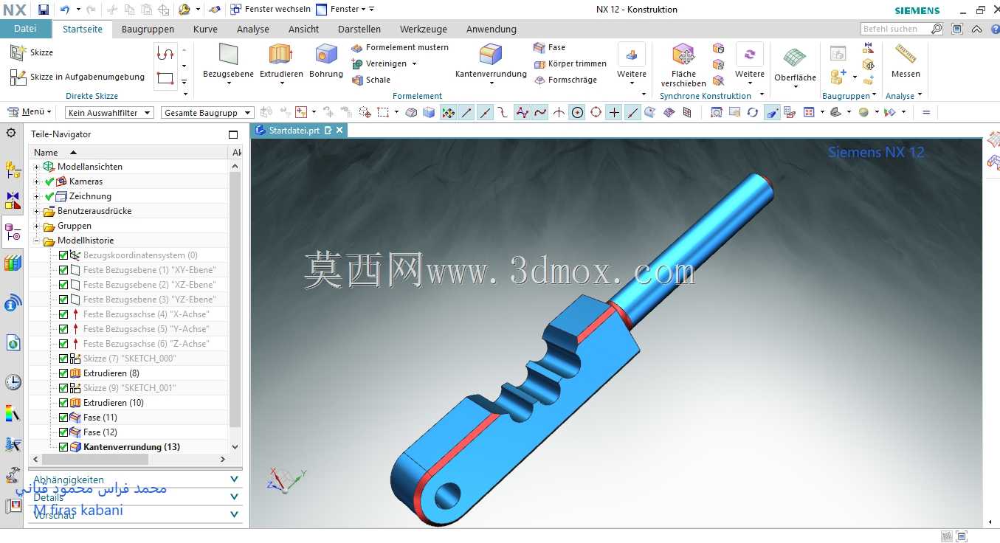1000x543 pixels.
Task: Open Fläche verschieben command
Action: (x=683, y=65)
